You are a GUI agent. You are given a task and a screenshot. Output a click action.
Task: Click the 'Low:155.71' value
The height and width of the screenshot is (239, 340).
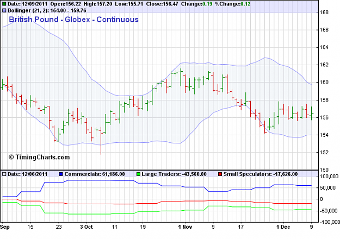coord(129,4)
